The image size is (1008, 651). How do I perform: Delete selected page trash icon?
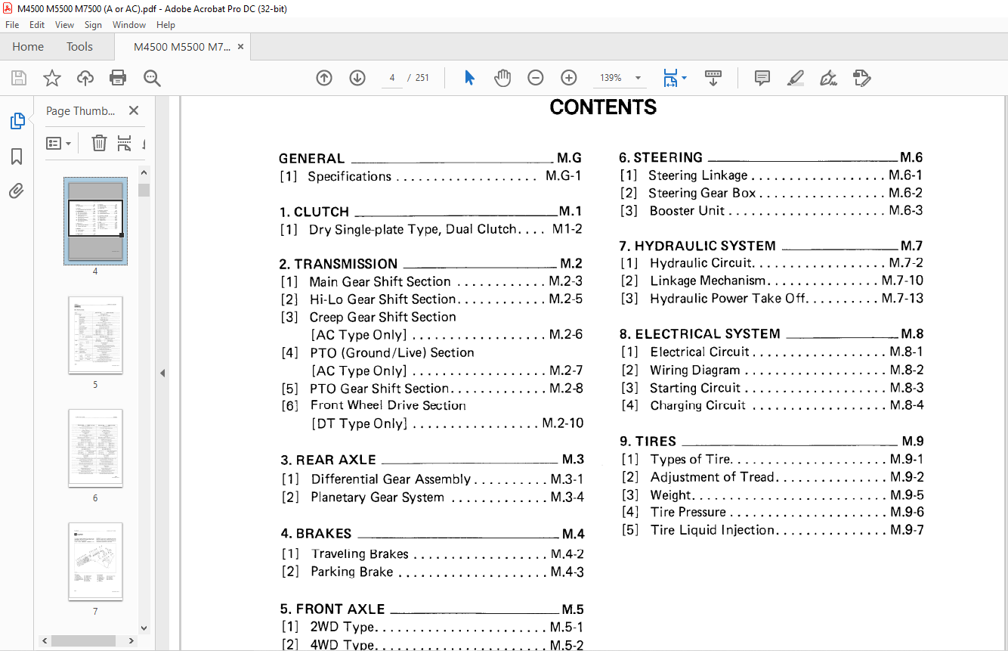(99, 143)
